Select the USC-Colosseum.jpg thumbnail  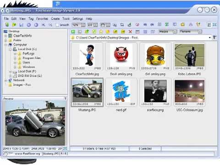click(x=189, y=92)
